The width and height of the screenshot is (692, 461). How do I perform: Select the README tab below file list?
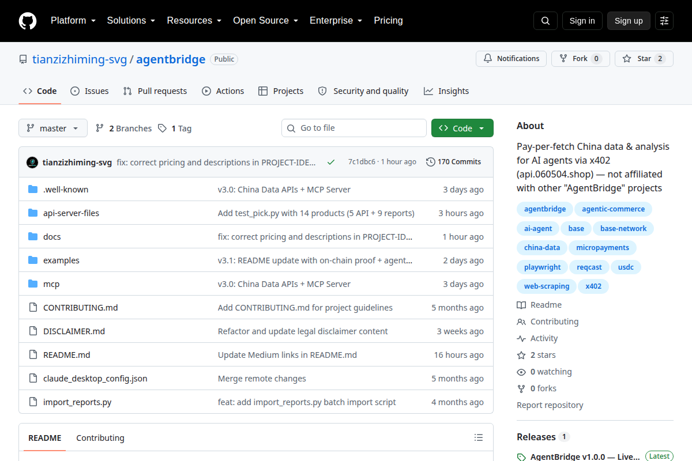(x=45, y=438)
